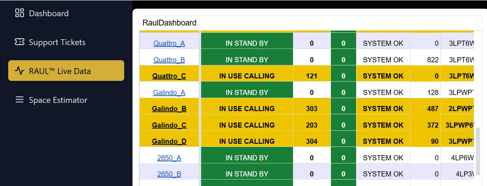Go to Support Tickets page

(x=57, y=42)
